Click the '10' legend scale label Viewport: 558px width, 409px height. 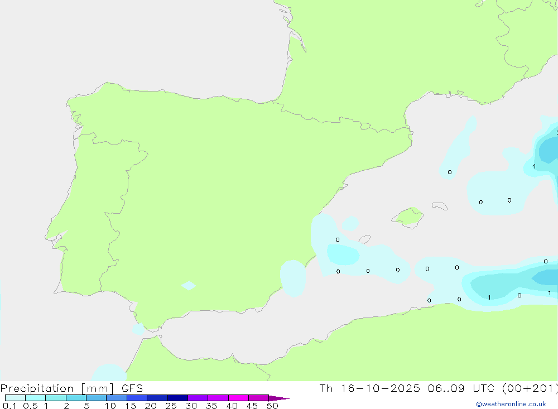pyautogui.click(x=110, y=406)
